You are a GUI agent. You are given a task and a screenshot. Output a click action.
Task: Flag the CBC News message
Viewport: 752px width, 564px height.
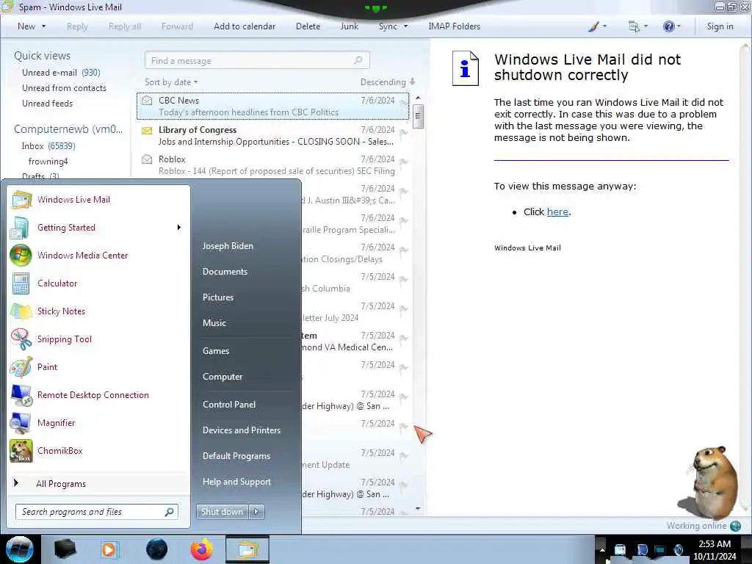[x=403, y=103]
